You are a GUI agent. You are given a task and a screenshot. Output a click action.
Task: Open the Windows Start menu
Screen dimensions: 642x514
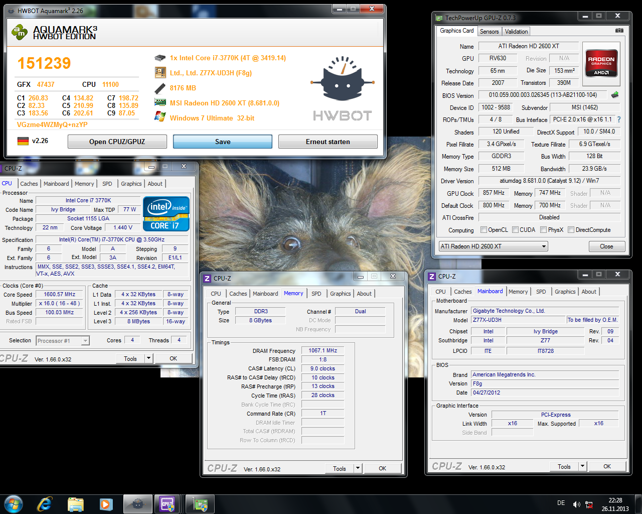[14, 504]
